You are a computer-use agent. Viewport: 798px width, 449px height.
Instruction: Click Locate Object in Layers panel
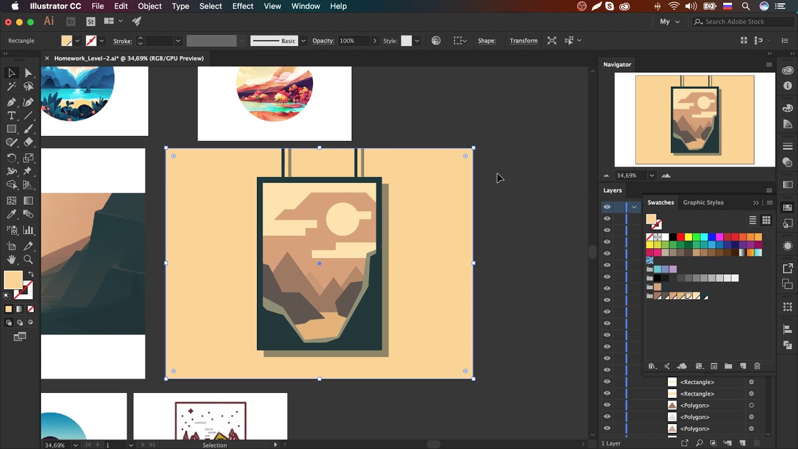click(x=699, y=443)
